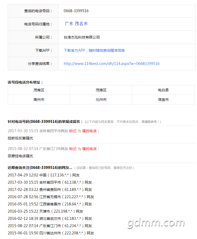The width and height of the screenshot is (197, 239).
Task: Select the queried number 0668-3399516
Action: click(76, 11)
